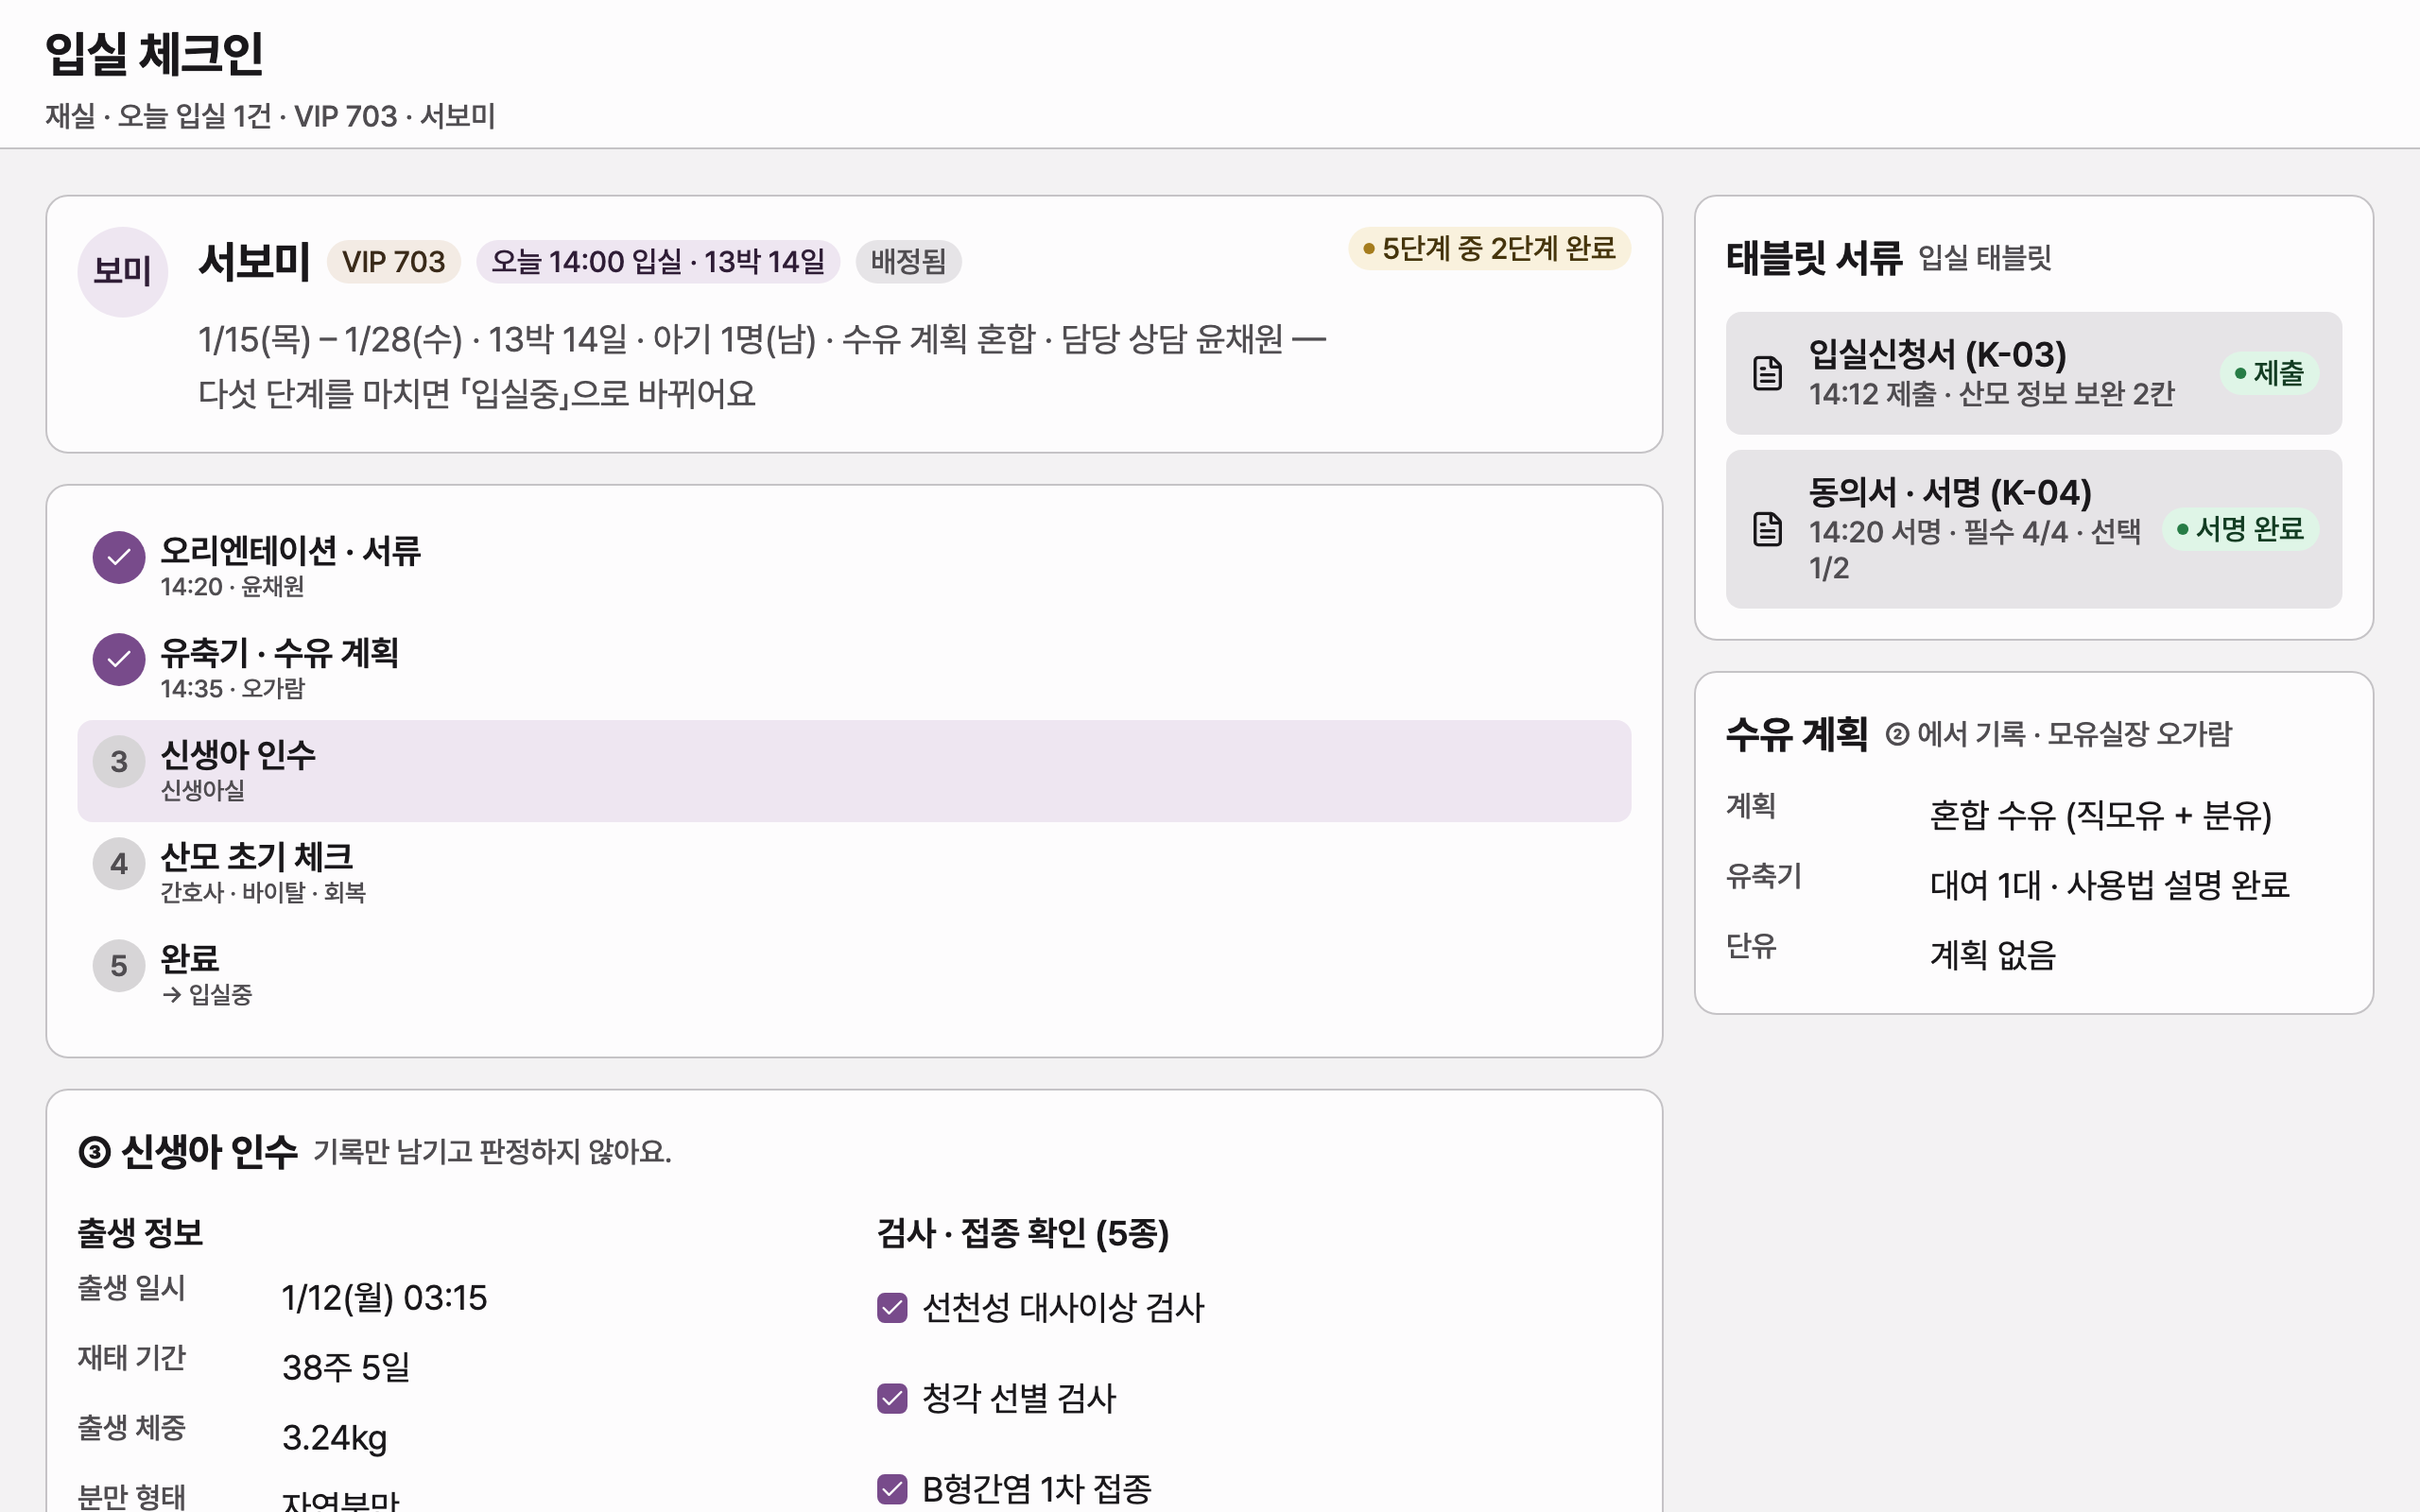This screenshot has height=1512, width=2420.
Task: Open the 오리엔테이션 · 서류 step
Action: (854, 567)
